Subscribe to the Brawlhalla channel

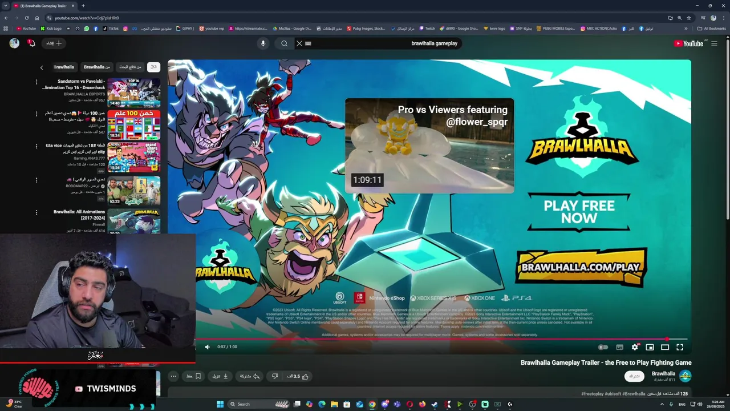(634, 376)
